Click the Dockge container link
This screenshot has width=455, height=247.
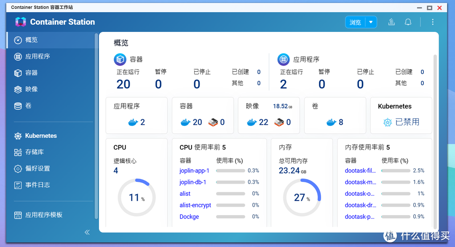pyautogui.click(x=189, y=217)
